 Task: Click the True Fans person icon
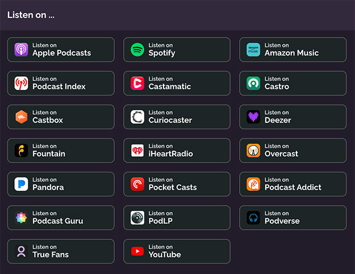click(21, 251)
